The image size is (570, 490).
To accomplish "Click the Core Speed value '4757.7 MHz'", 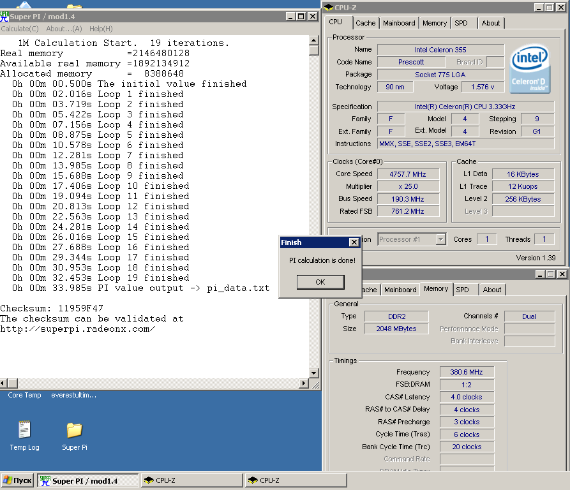I will [408, 174].
